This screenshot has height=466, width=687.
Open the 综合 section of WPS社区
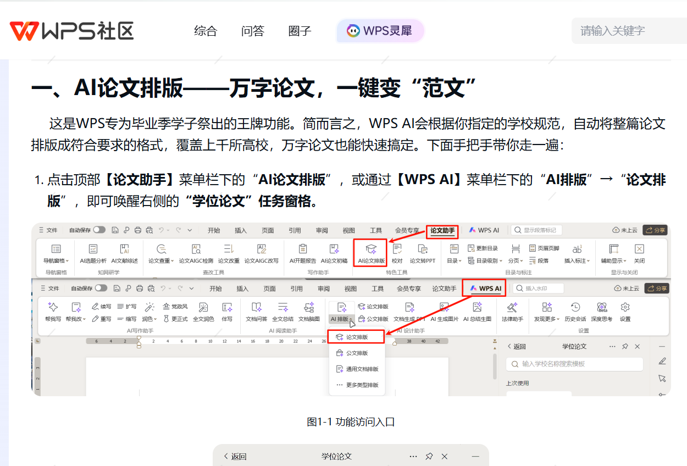tap(206, 31)
